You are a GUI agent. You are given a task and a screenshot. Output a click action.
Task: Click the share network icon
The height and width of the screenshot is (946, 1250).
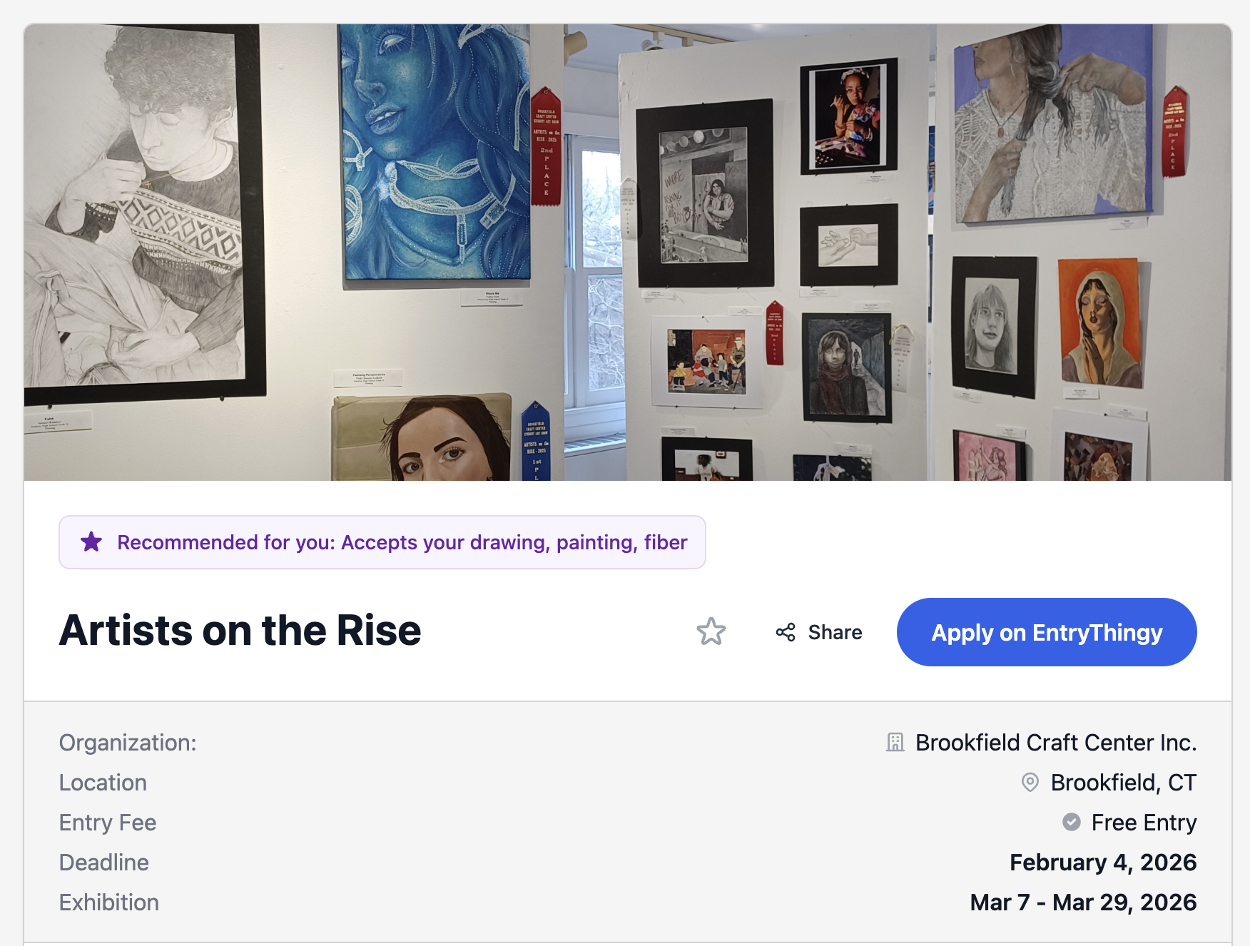coord(786,632)
